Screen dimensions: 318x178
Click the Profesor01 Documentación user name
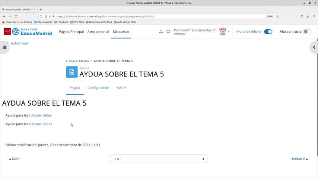click(x=195, y=30)
